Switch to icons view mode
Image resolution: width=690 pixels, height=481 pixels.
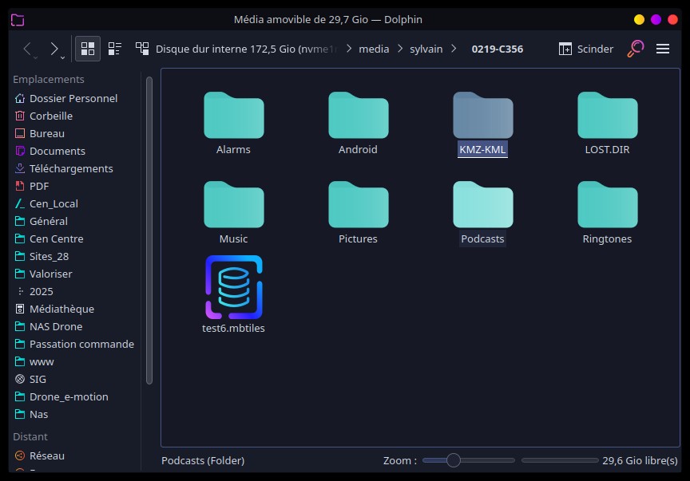coord(88,49)
